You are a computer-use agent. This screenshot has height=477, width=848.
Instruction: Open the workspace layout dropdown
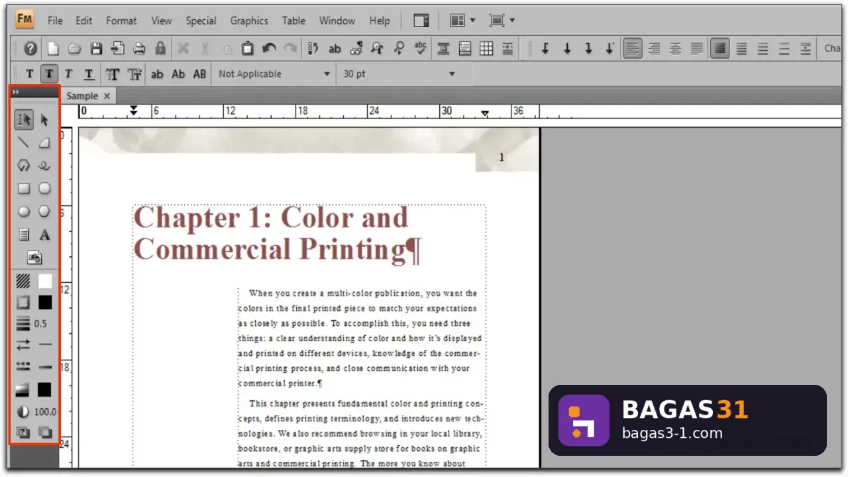462,21
